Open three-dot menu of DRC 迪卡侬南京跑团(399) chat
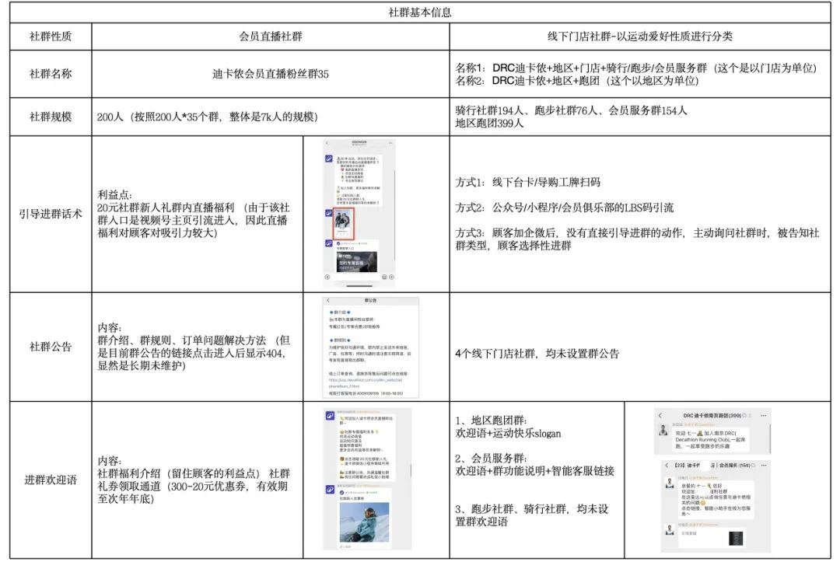 [x=764, y=415]
